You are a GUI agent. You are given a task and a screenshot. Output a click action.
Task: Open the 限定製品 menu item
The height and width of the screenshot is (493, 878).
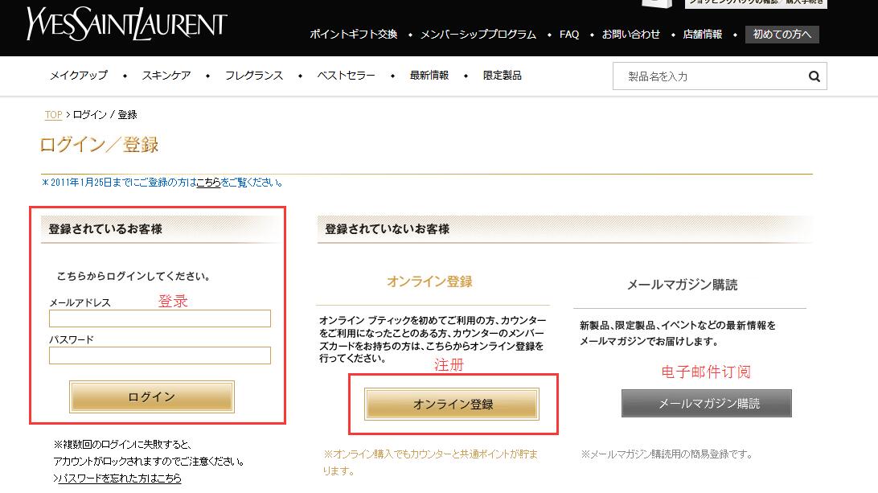[x=503, y=76]
